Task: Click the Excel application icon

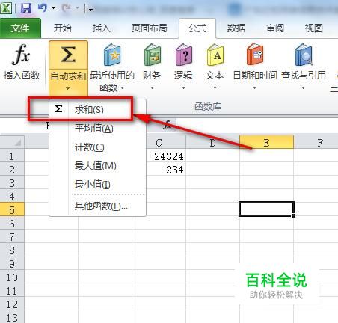Action: click(6, 9)
